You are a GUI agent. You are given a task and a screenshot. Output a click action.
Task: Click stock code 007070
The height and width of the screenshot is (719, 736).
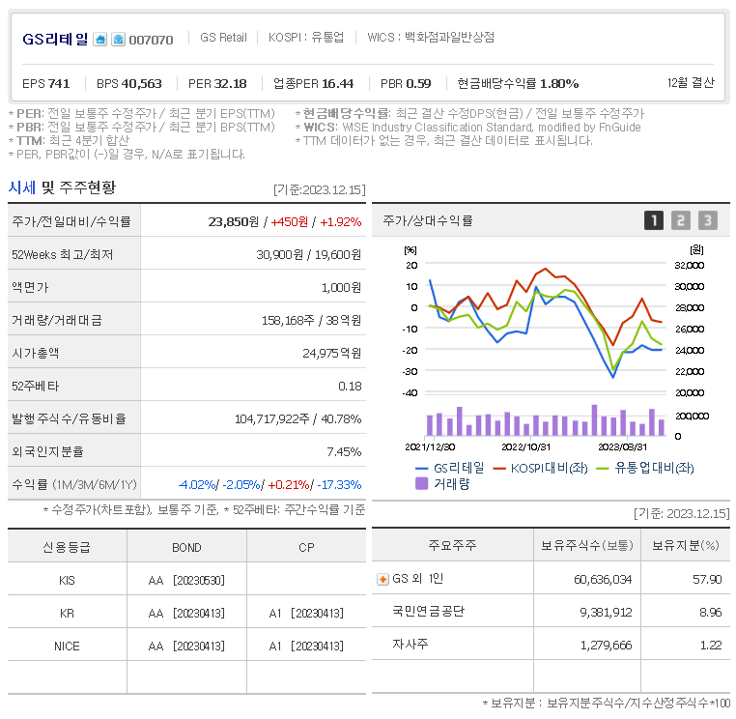[x=151, y=40]
